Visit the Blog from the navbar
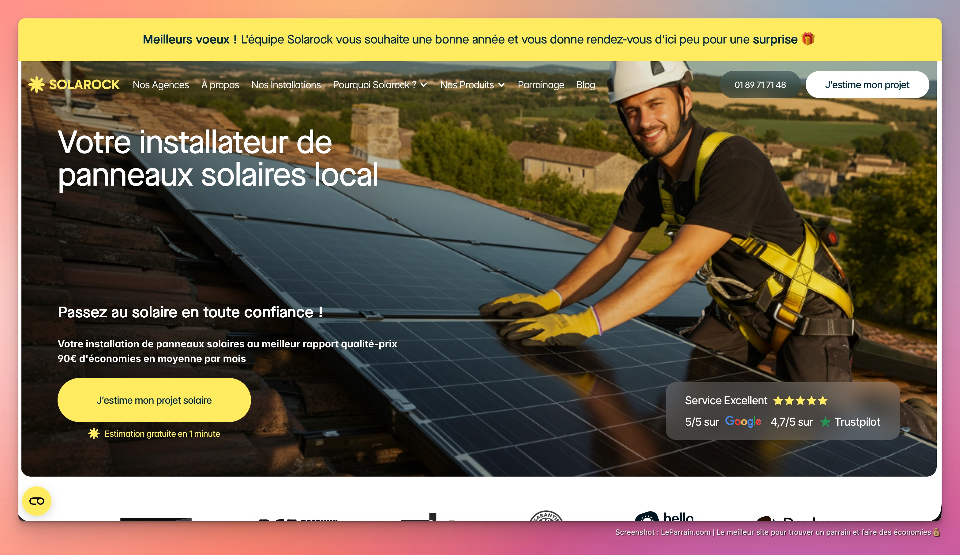The image size is (960, 555). click(586, 85)
